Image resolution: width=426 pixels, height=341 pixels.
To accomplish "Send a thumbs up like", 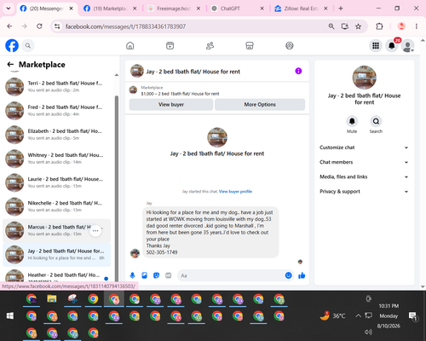I will (x=302, y=275).
